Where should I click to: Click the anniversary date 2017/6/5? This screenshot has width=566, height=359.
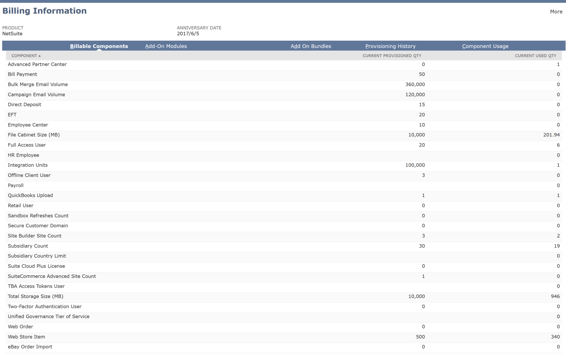tap(188, 33)
